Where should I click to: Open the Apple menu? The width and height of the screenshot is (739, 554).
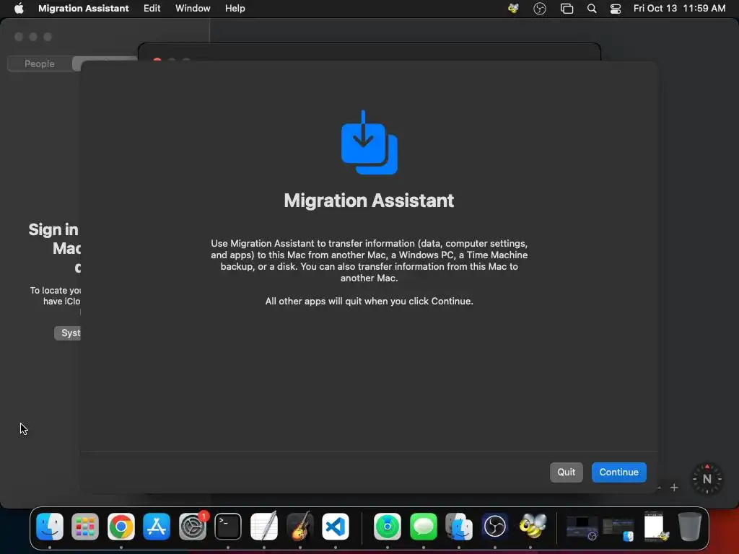pyautogui.click(x=19, y=8)
